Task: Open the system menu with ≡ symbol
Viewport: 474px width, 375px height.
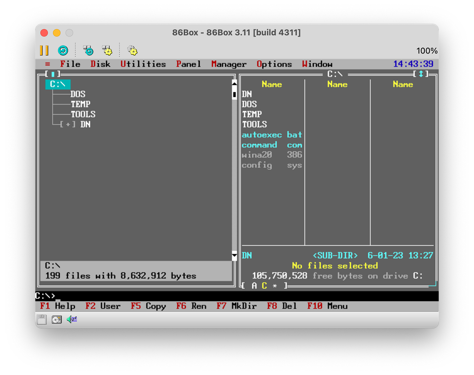Action: coord(47,64)
